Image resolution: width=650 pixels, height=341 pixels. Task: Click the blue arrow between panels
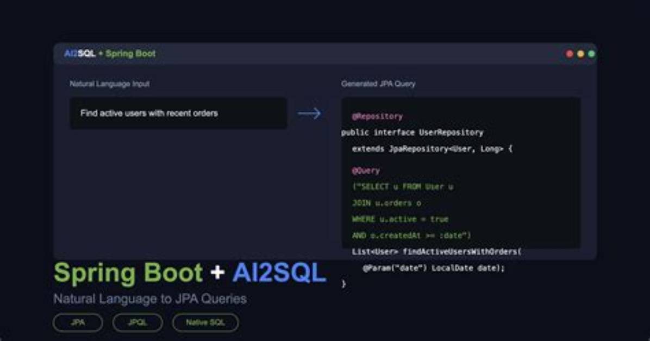(x=309, y=113)
